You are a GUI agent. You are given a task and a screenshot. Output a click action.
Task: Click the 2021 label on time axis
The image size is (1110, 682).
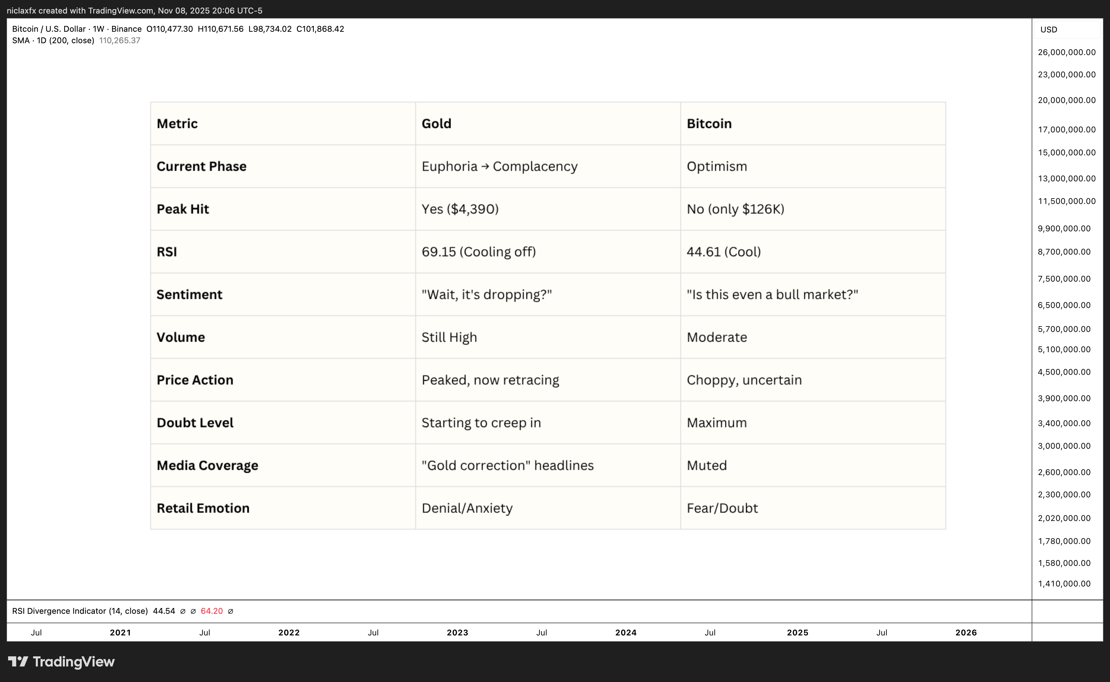click(121, 633)
